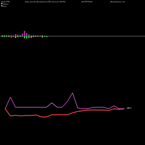Click the red volume bar near the start

tap(11, 37)
